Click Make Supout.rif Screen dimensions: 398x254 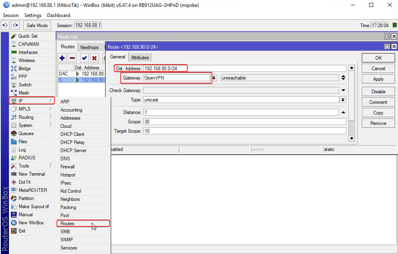tap(32, 207)
